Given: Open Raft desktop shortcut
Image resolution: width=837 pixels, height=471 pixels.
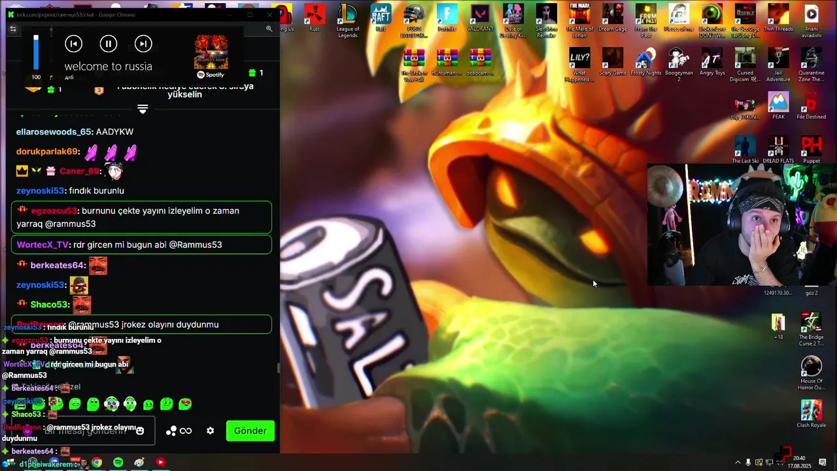Looking at the screenshot, I should (x=381, y=18).
